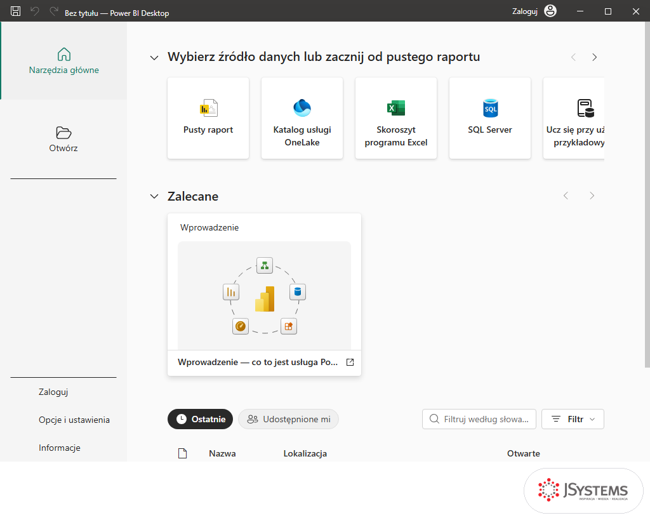Image resolution: width=650 pixels, height=520 pixels.
Task: Select the Ostatnie tab
Action: [200, 419]
